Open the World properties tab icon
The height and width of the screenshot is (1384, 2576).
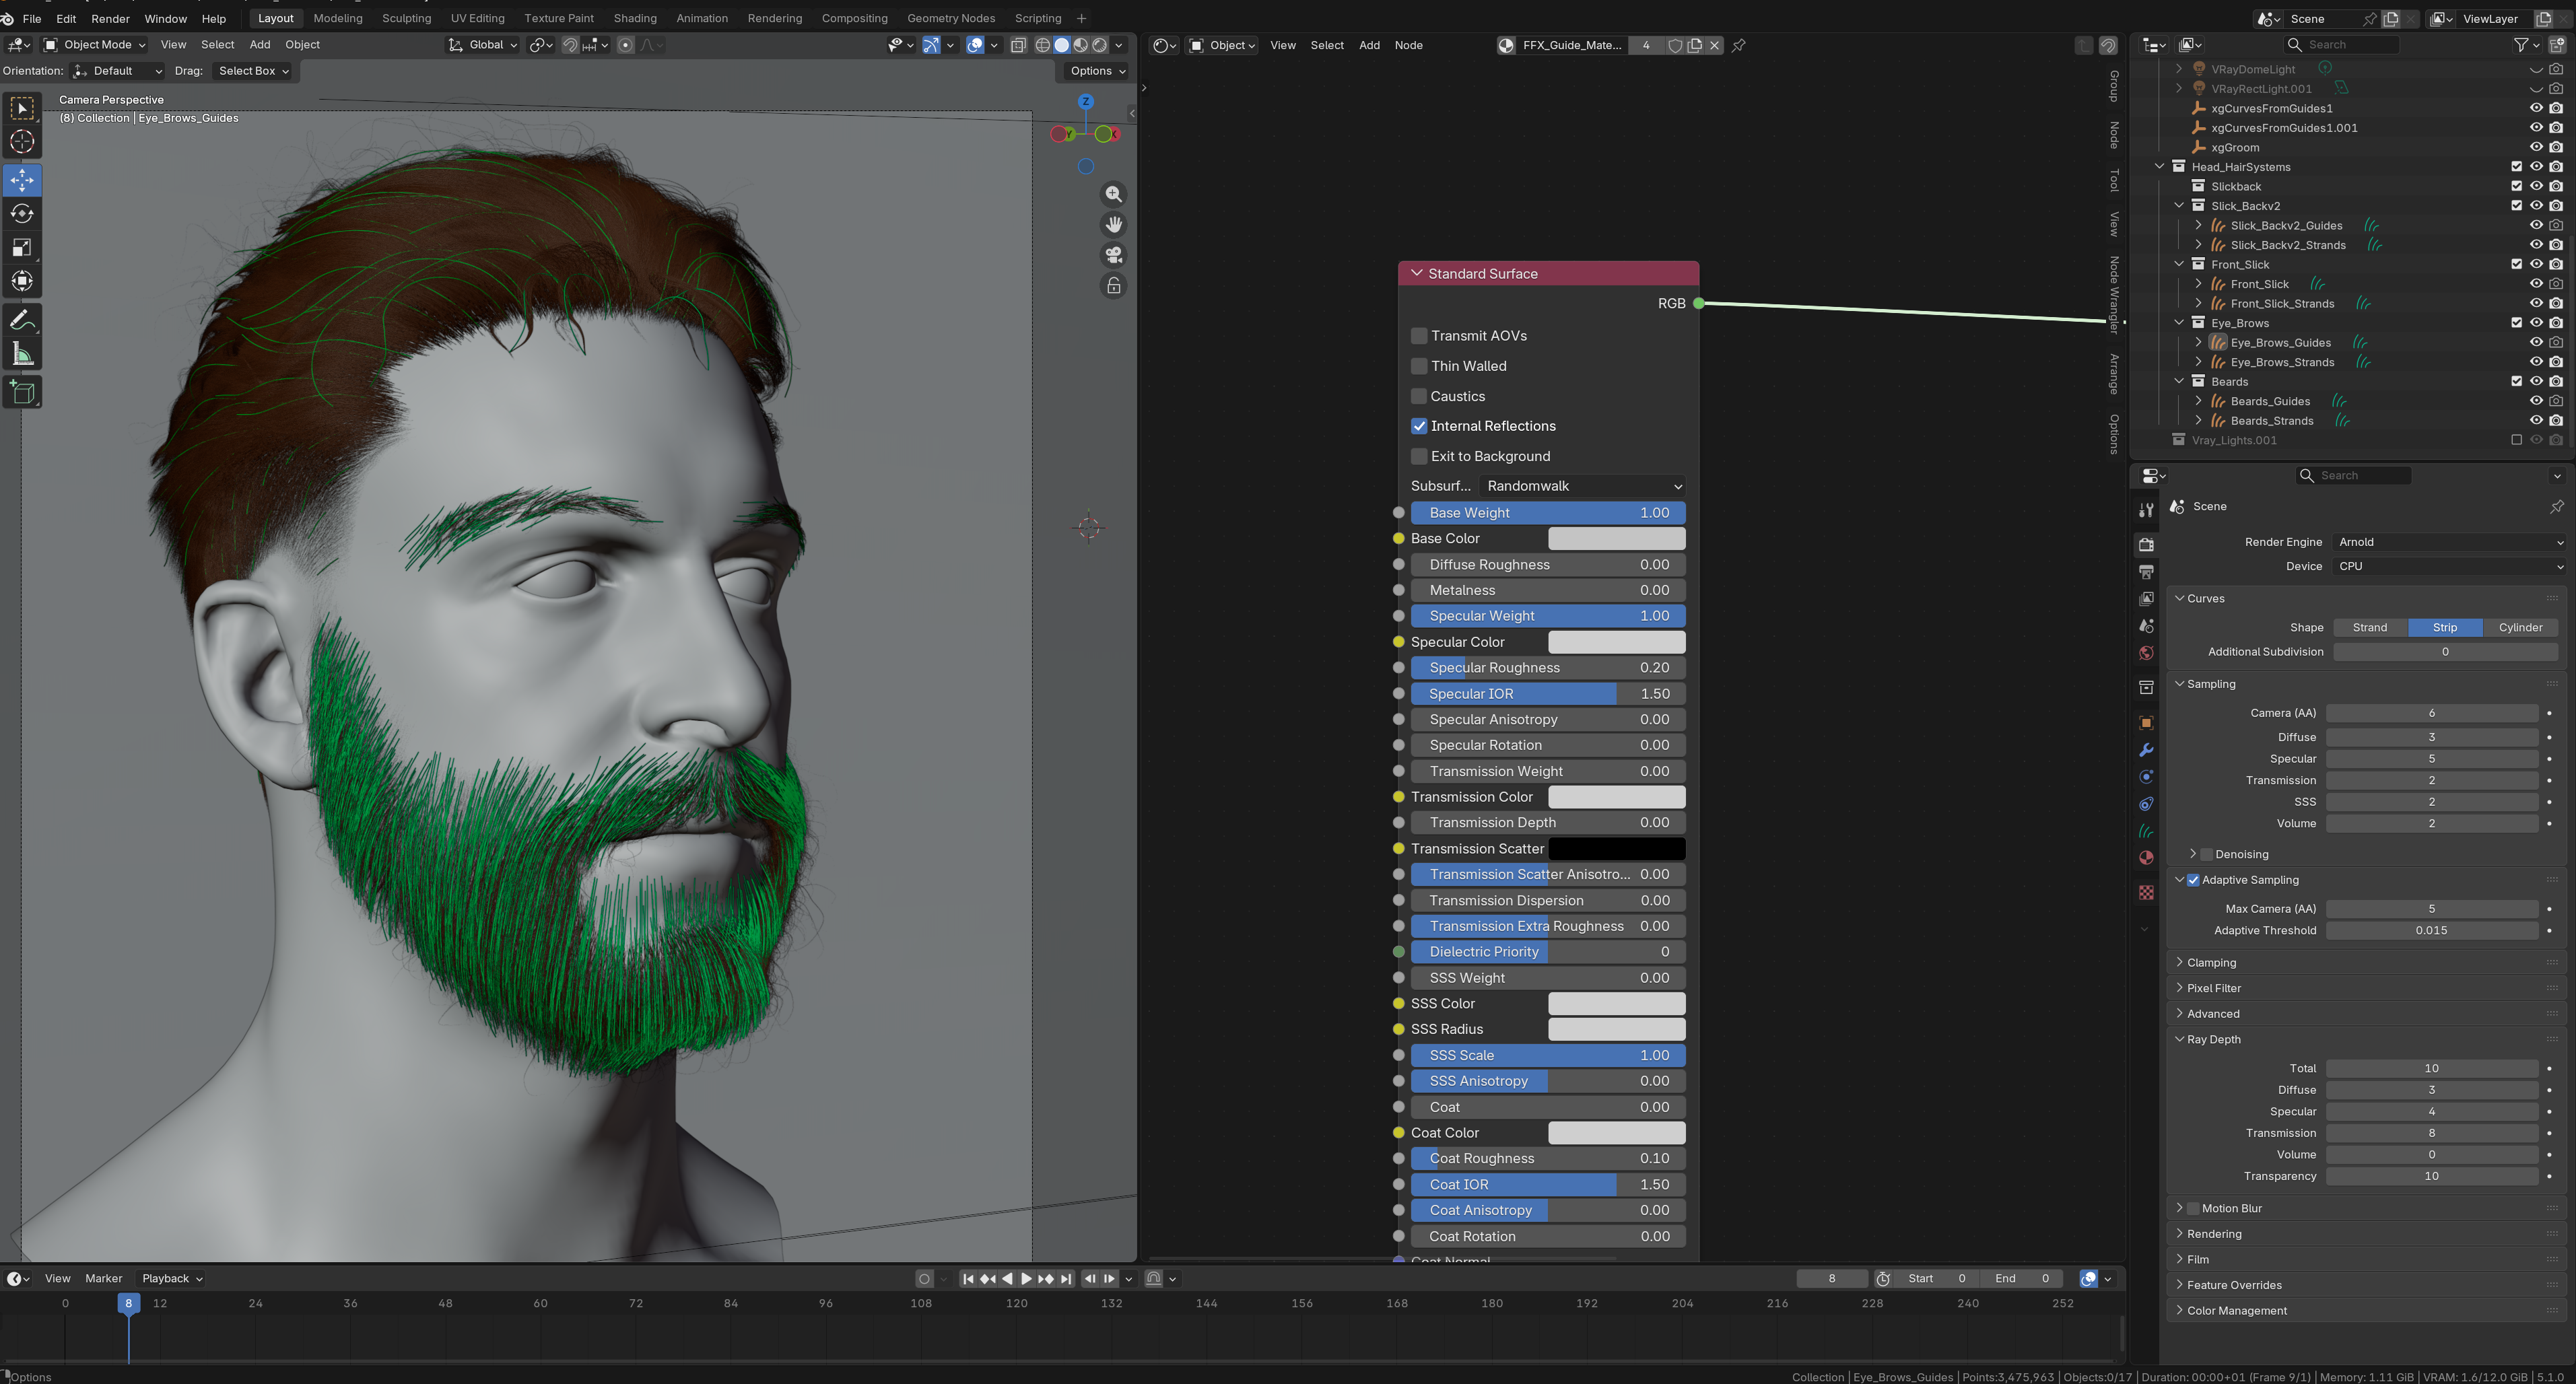(x=2146, y=653)
